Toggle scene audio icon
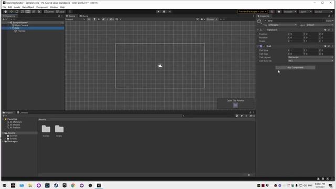 coord(99,19)
